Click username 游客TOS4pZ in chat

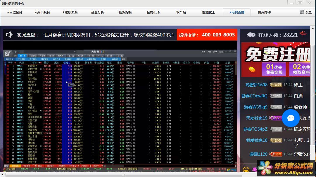255,129
